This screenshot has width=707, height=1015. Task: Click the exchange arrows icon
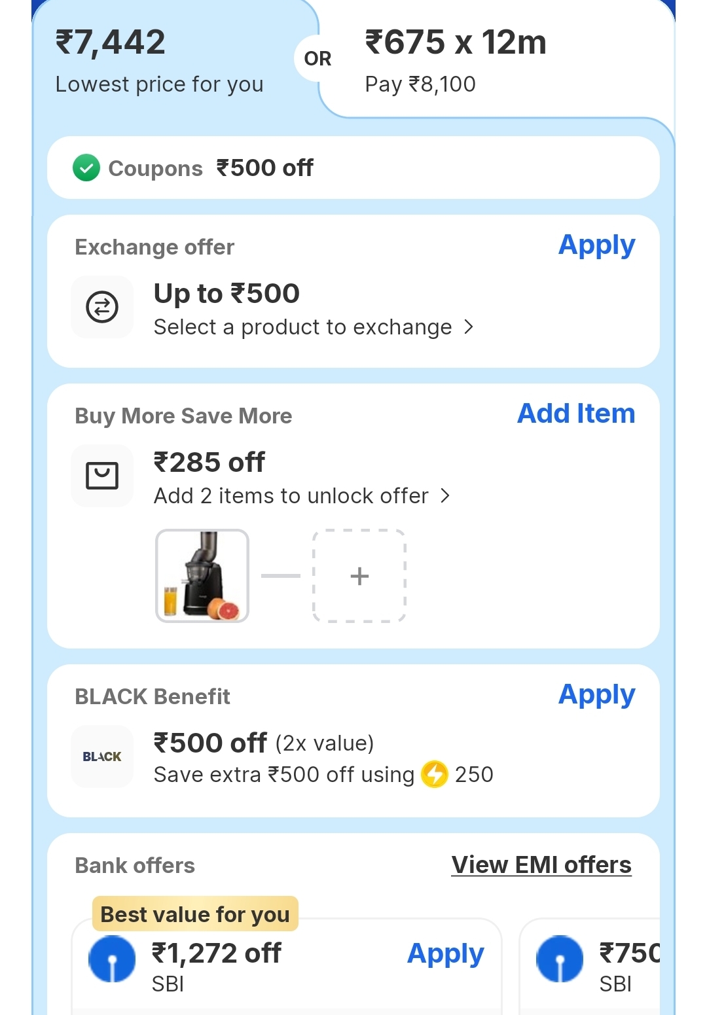[x=102, y=307]
